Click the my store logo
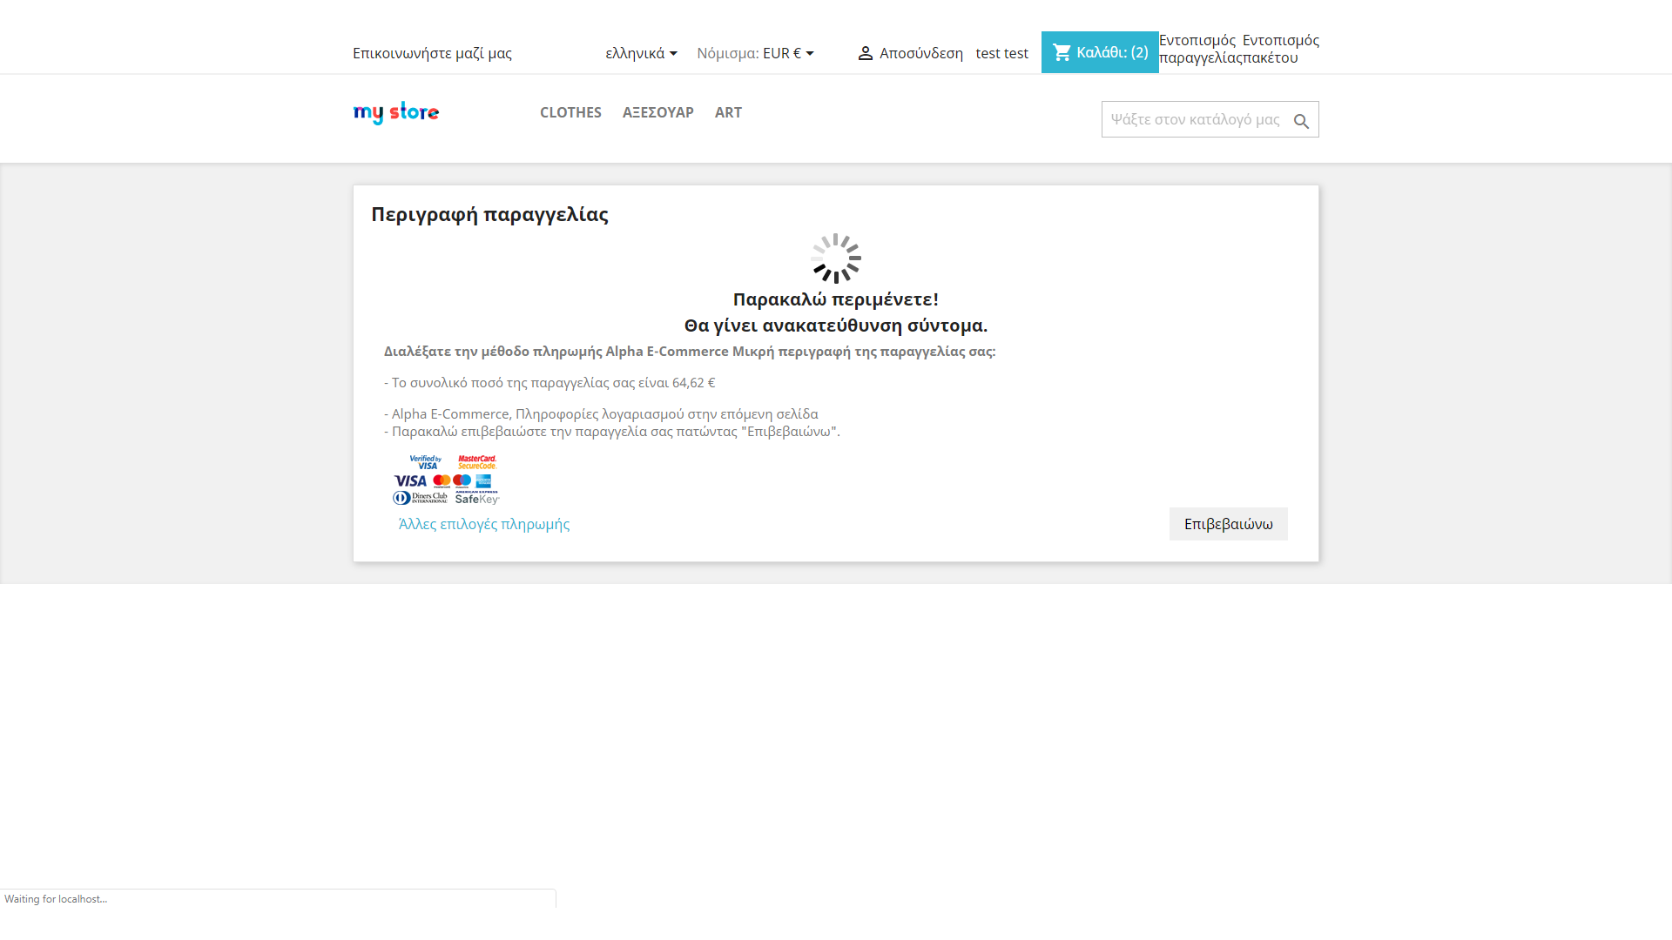The height and width of the screenshot is (940, 1672). pos(396,112)
